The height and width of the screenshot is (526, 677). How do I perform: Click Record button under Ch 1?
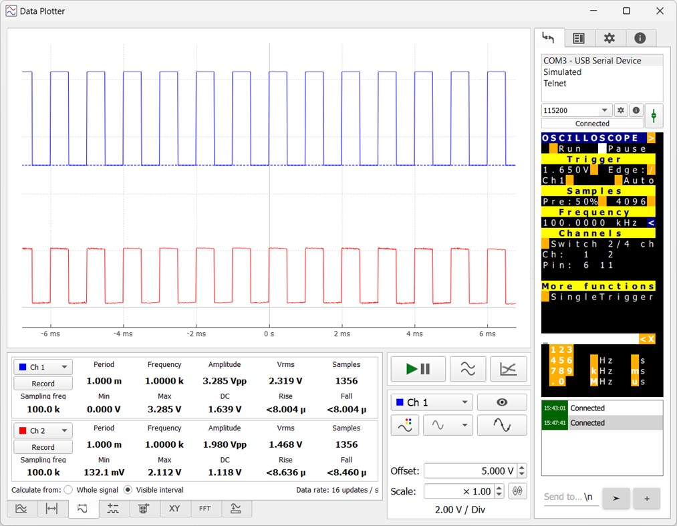point(43,384)
